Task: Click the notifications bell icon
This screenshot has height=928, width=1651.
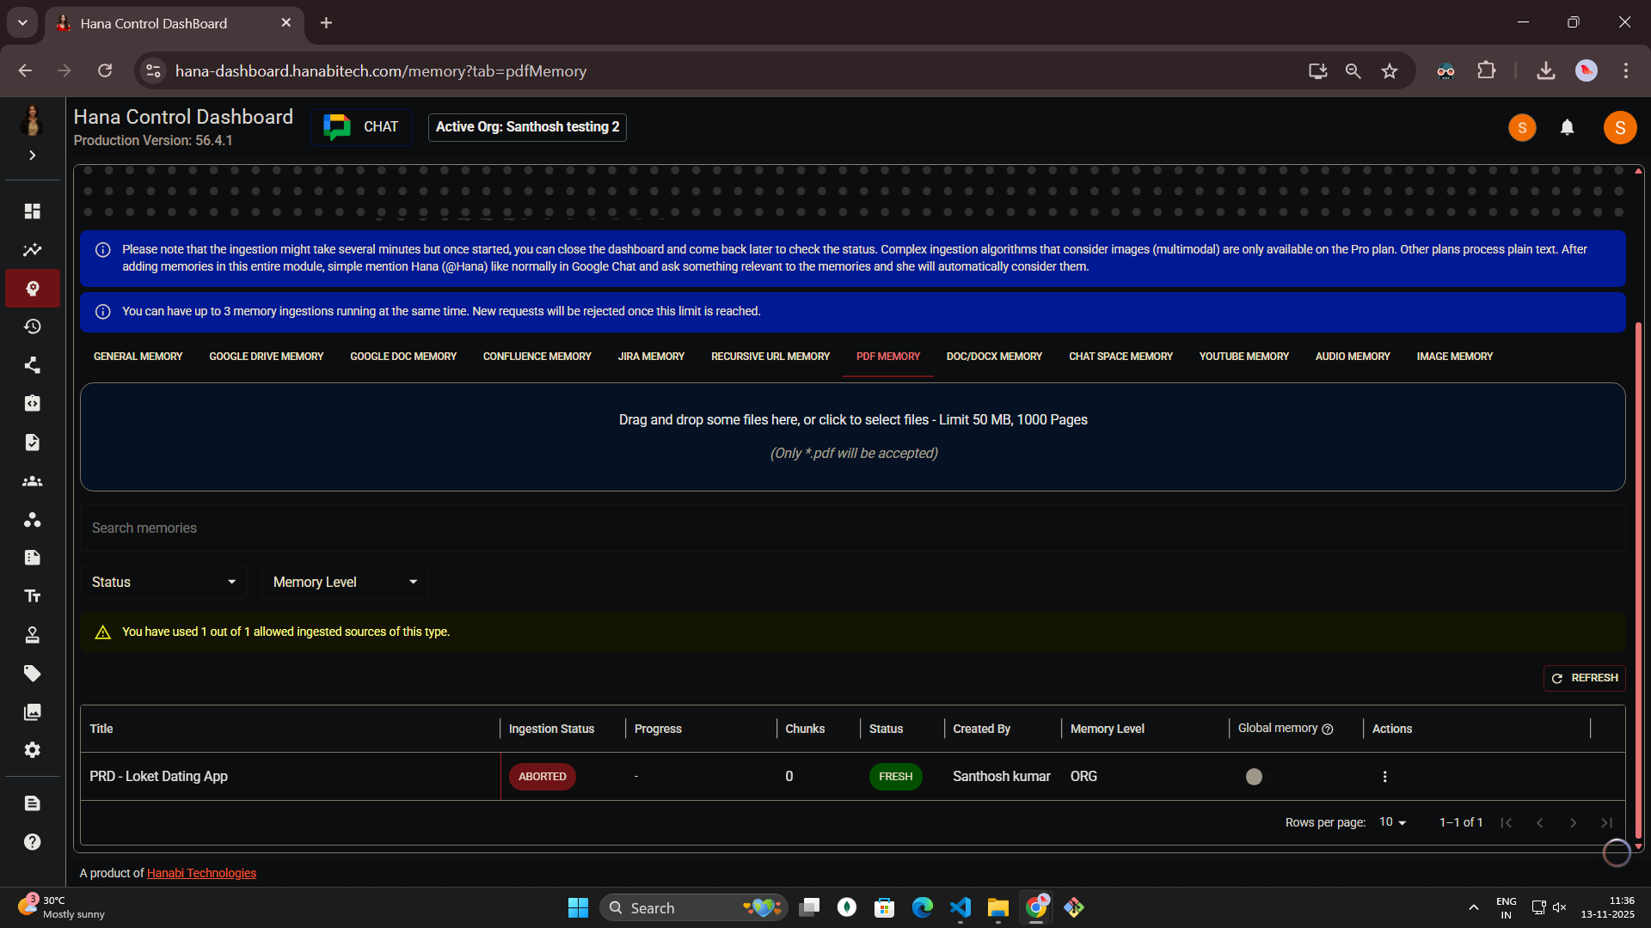Action: [1567, 127]
